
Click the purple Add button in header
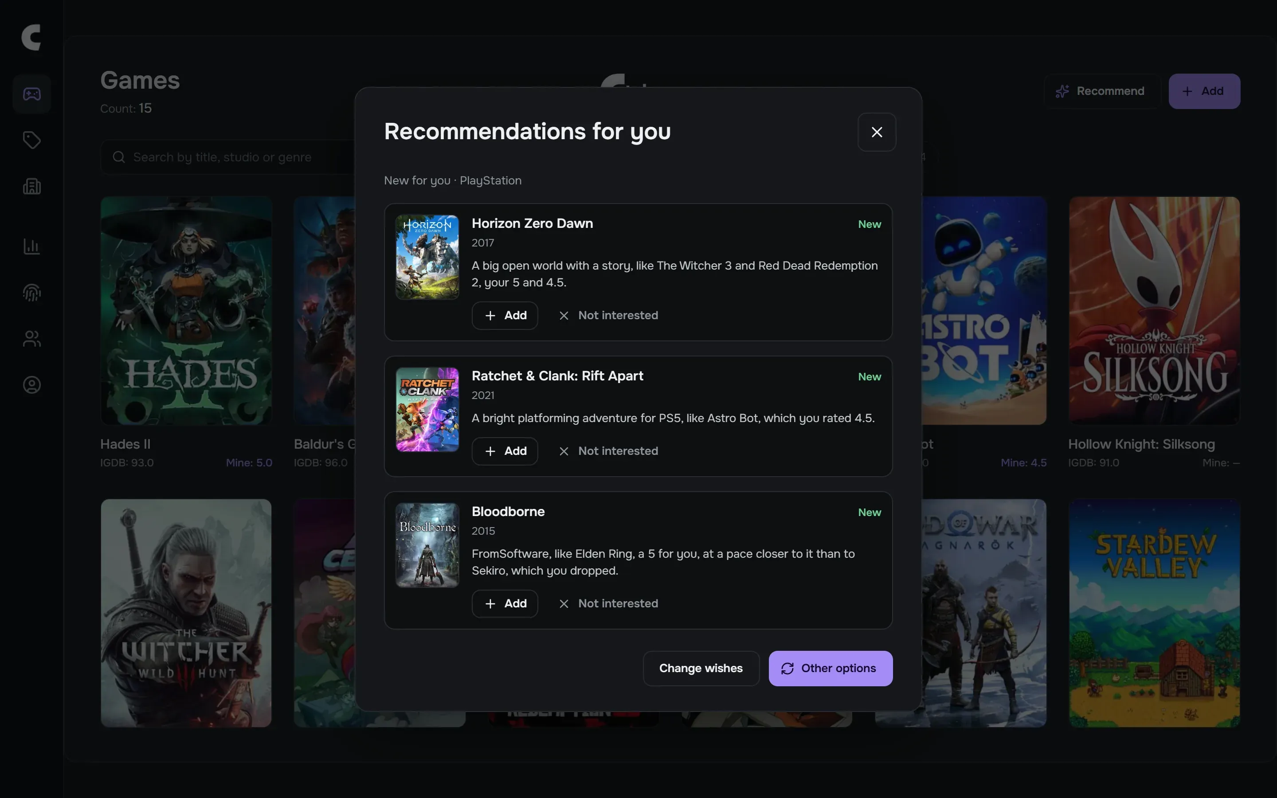pos(1204,91)
